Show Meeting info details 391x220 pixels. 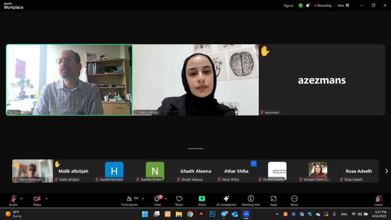pos(251,200)
